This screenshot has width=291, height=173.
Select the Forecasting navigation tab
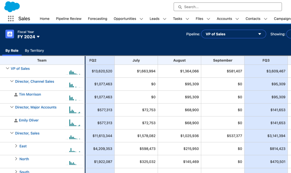pos(97,18)
